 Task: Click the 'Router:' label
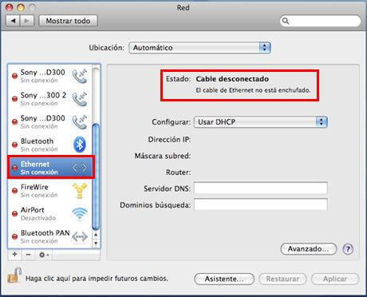coord(178,172)
